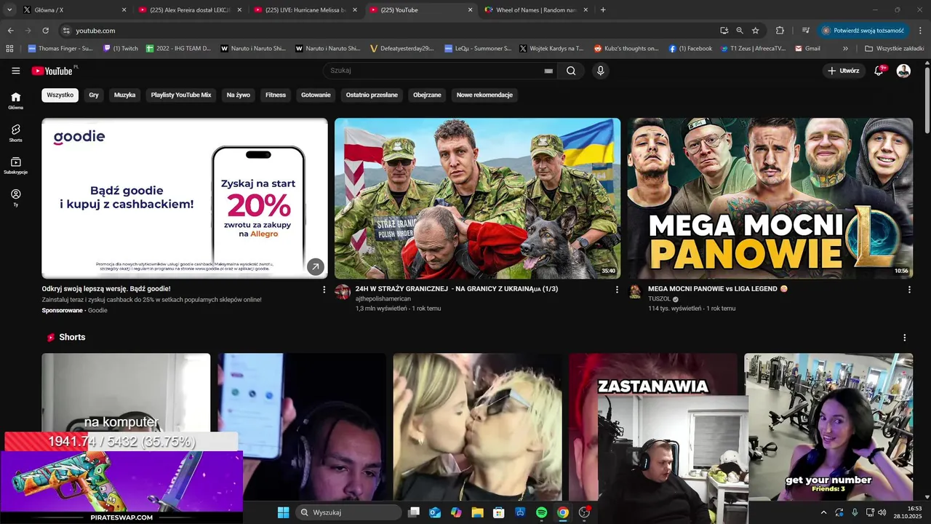
Task: Open the Windows Start menu
Action: click(283, 512)
